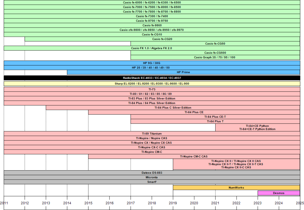Viewport: 304px width, 210px height.
Task: Click the pink Desmos bar
Action: (x=279, y=193)
